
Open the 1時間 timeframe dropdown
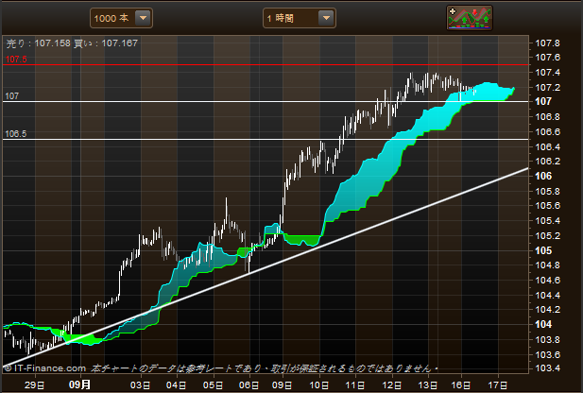click(x=300, y=18)
